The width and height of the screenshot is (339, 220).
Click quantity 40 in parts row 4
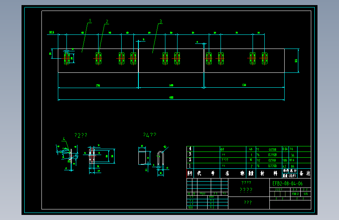[251, 149]
